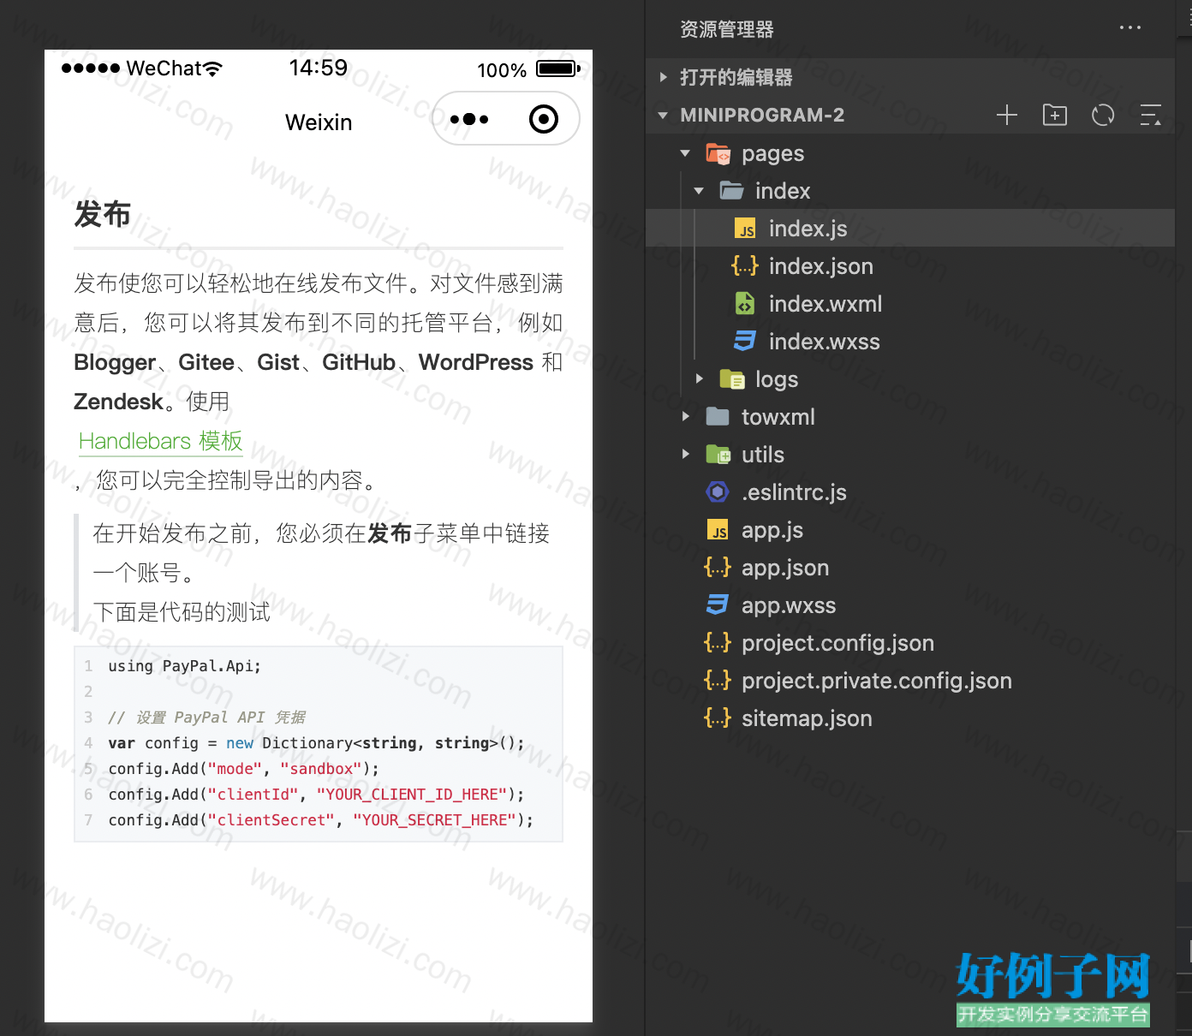Click the braces icon of sitemap.json
The width and height of the screenshot is (1192, 1036).
[x=718, y=717]
